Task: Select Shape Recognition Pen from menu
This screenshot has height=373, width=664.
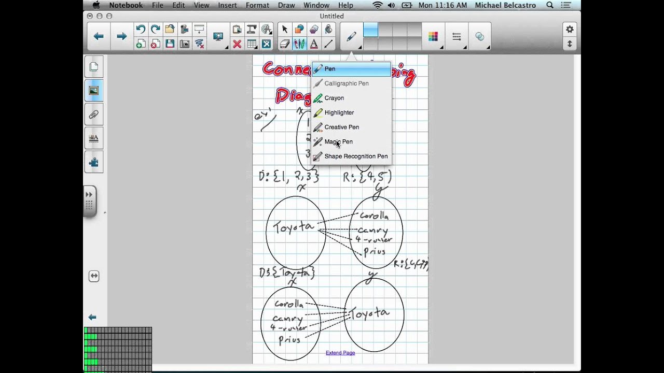Action: (x=351, y=156)
